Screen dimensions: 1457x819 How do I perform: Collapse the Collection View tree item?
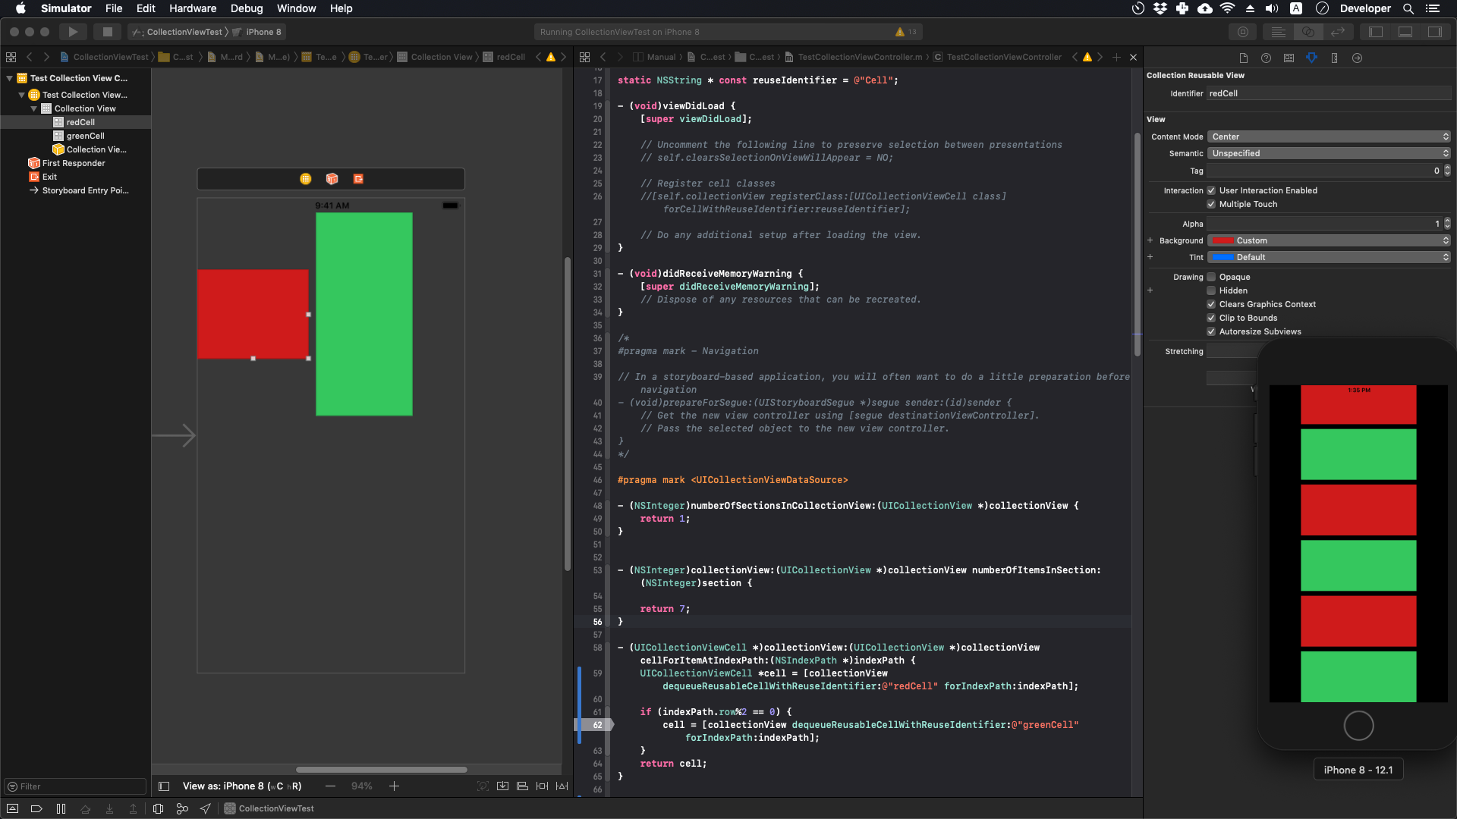34,108
